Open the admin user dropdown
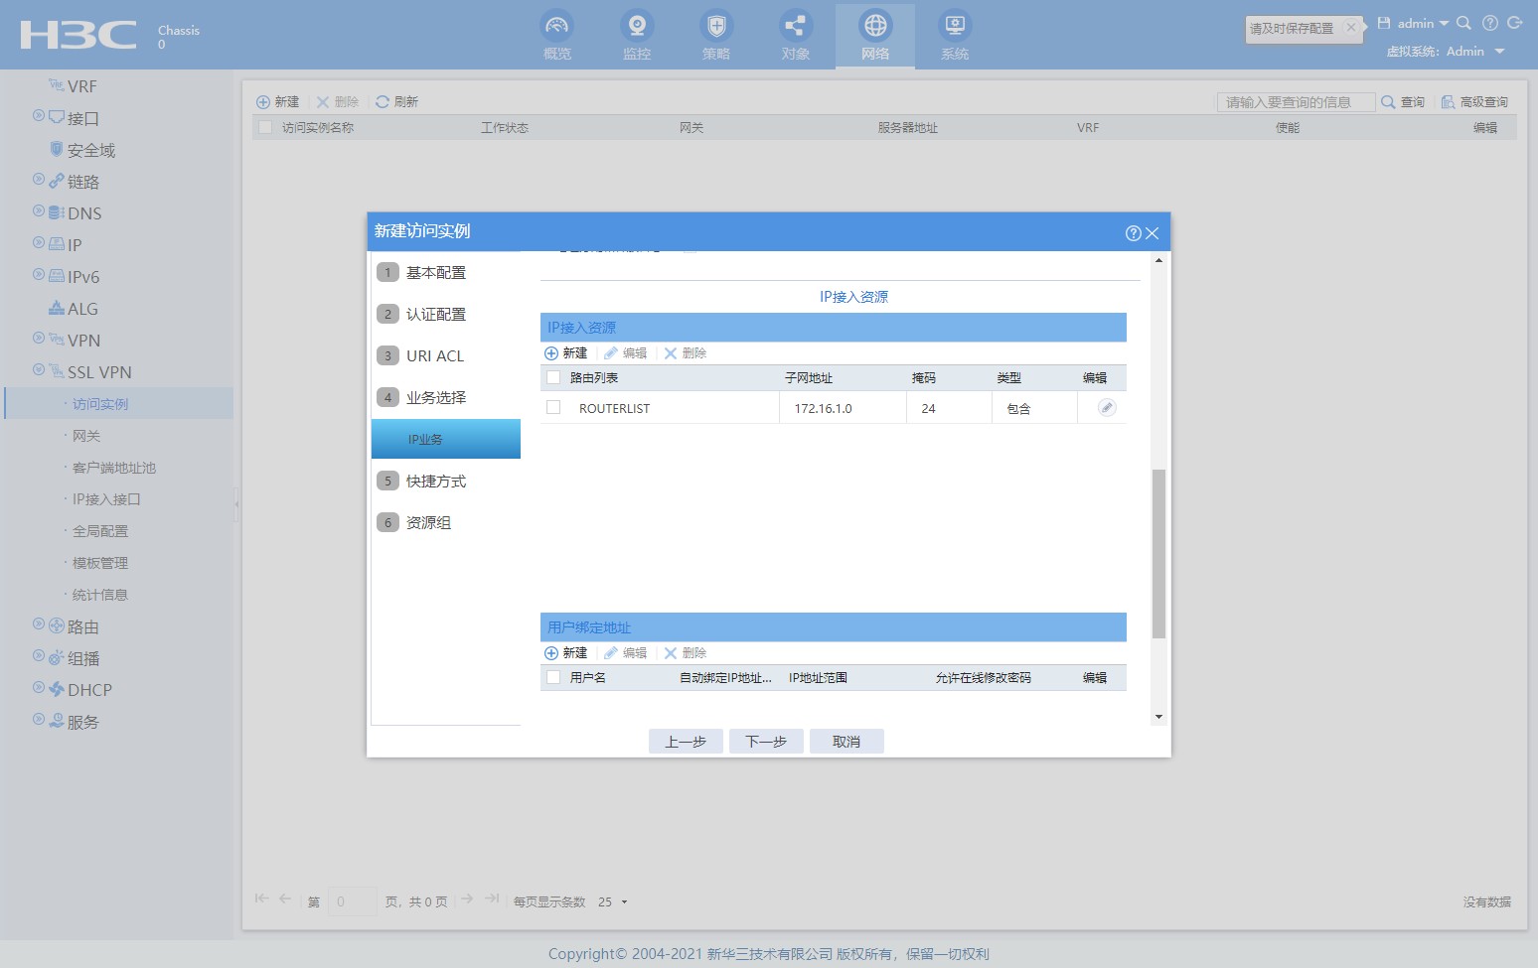 (1423, 23)
